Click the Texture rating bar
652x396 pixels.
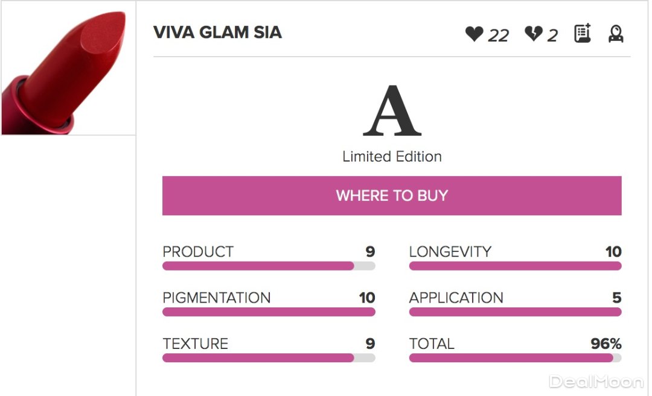tap(269, 357)
